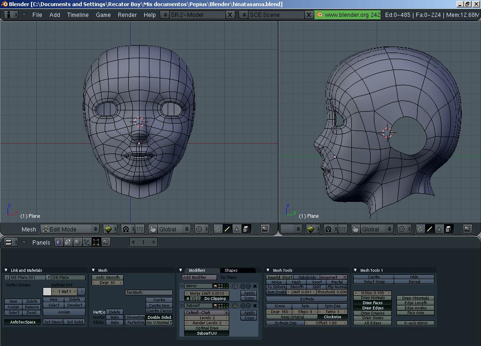Collapse the Mesh Tools panel triangle

268,270
